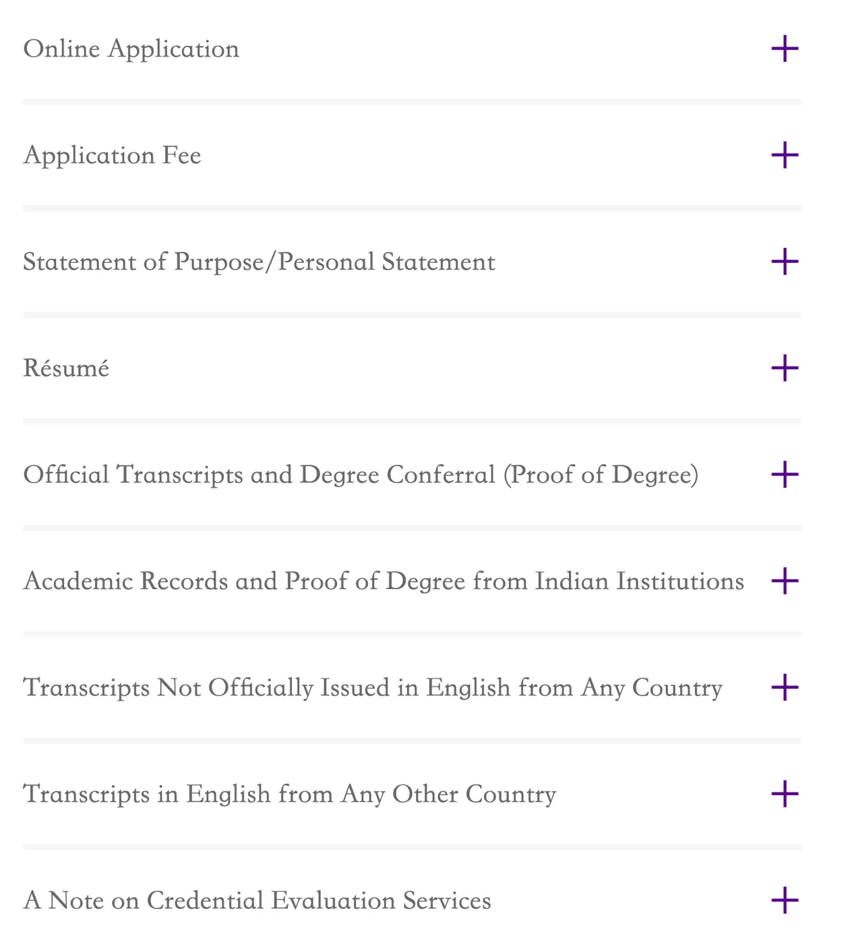Click the "Online Application" heading text
Viewport: 854px width, 932px height.
(131, 49)
